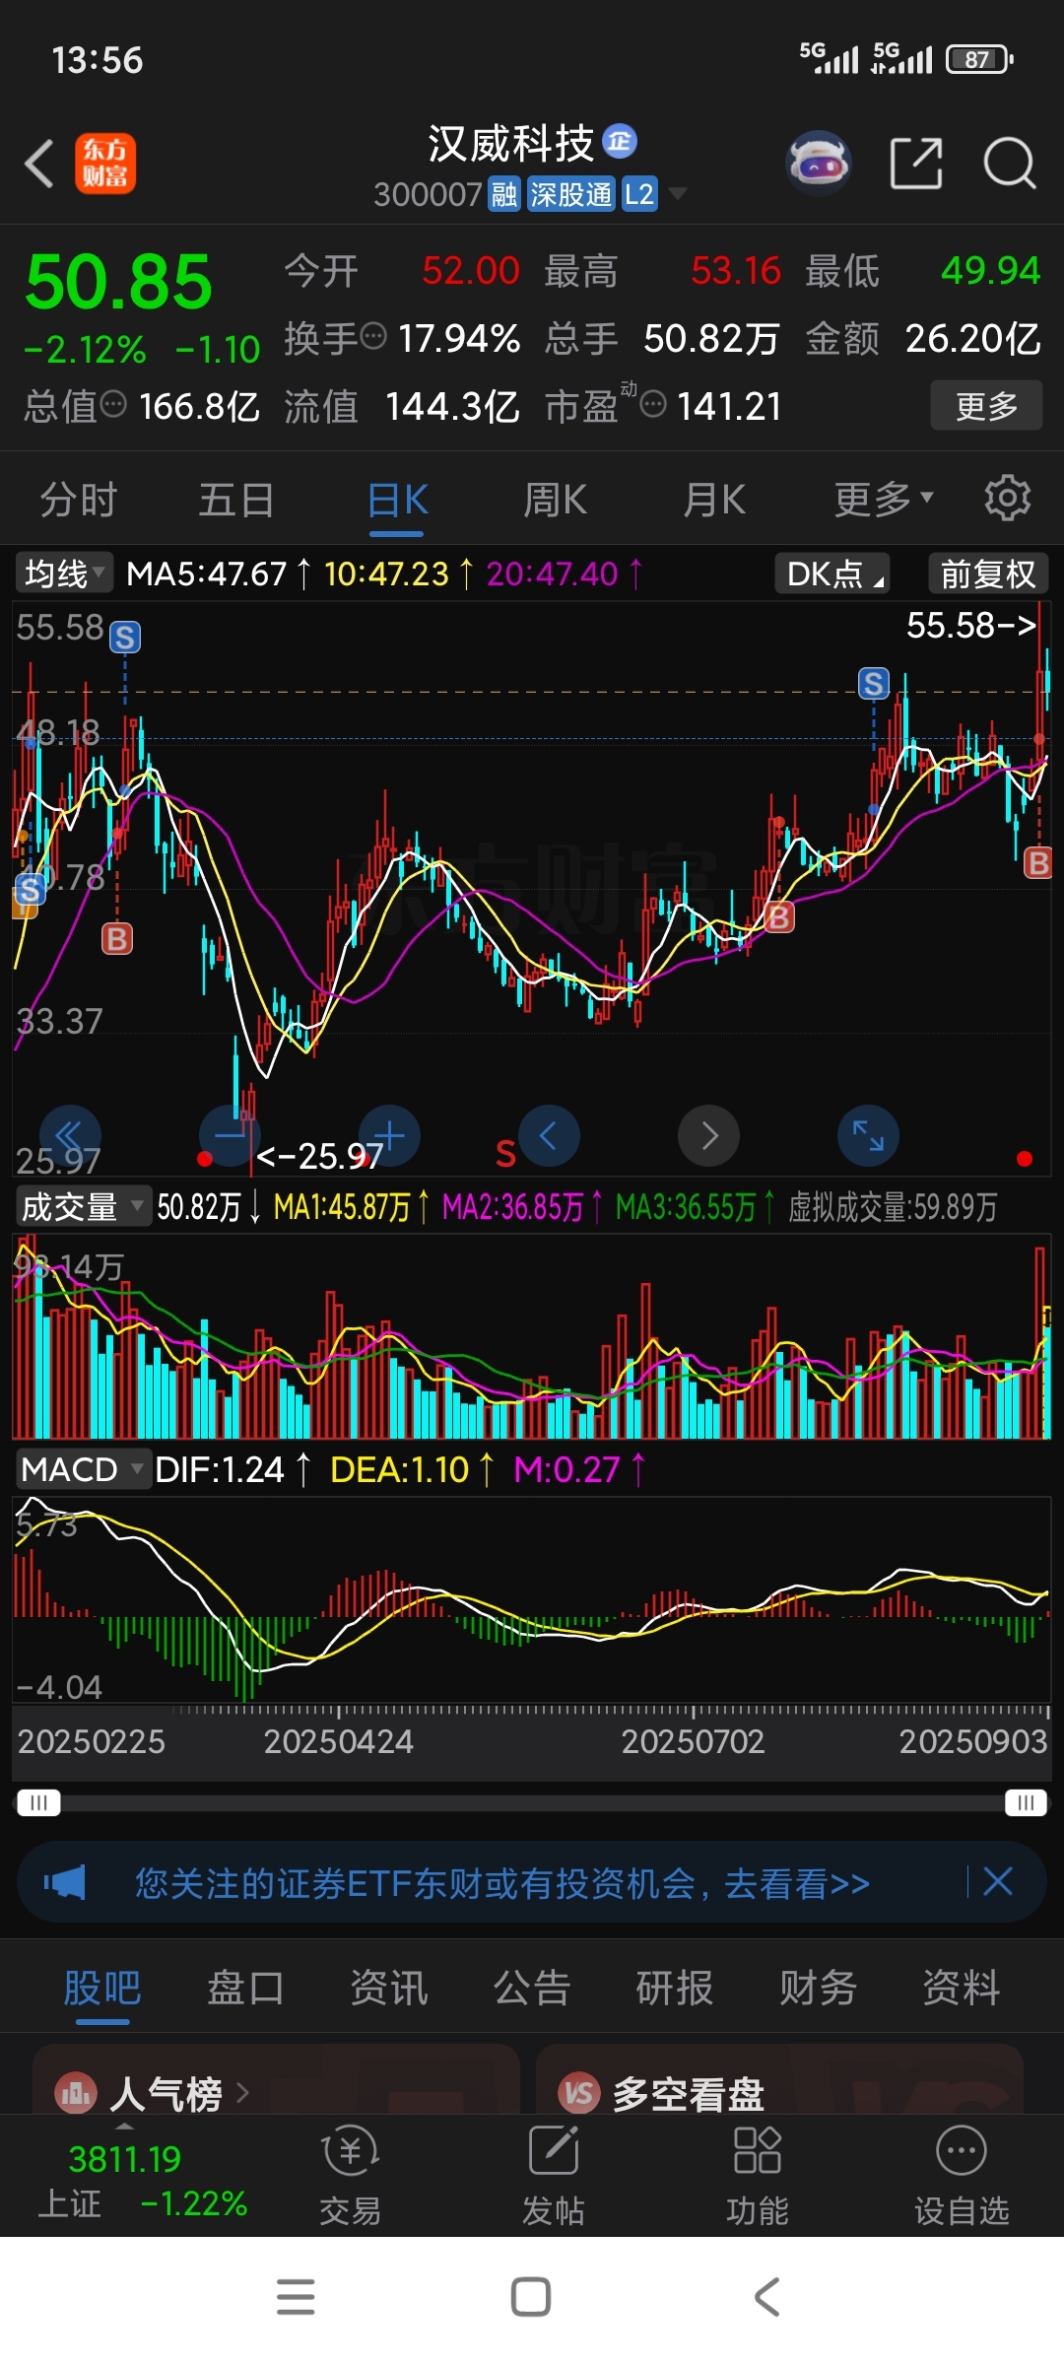The width and height of the screenshot is (1064, 2365).
Task: Tap 设自选 add to watchlist icon
Action: tap(962, 2178)
